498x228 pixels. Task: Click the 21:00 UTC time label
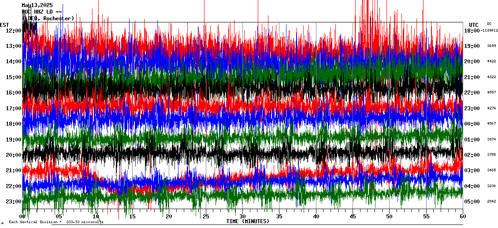pos(472,77)
